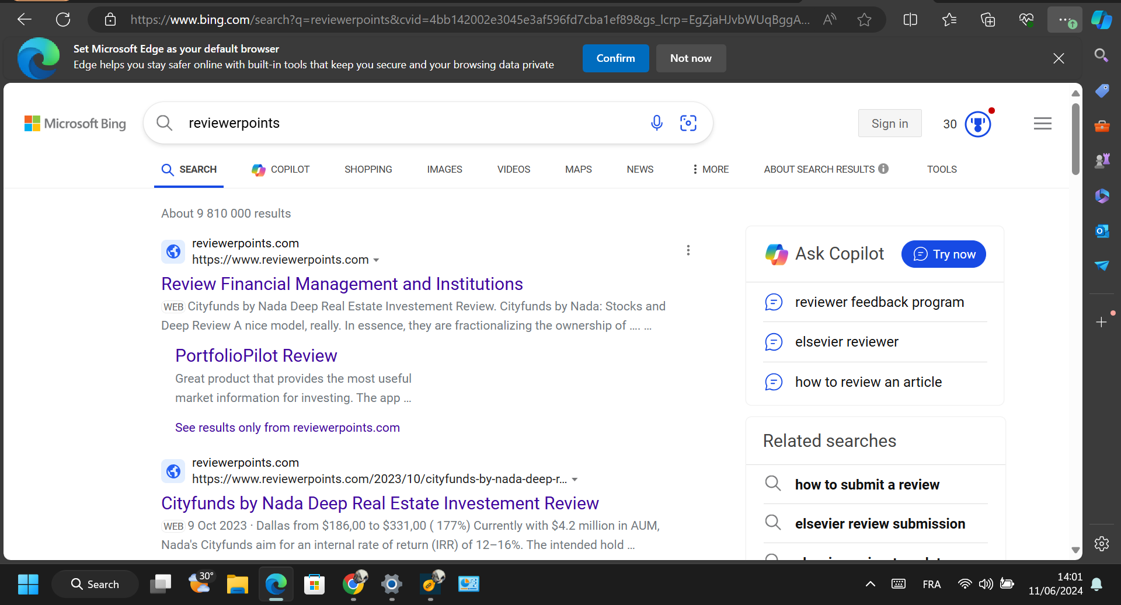Open Bing hamburger settings menu

1042,124
